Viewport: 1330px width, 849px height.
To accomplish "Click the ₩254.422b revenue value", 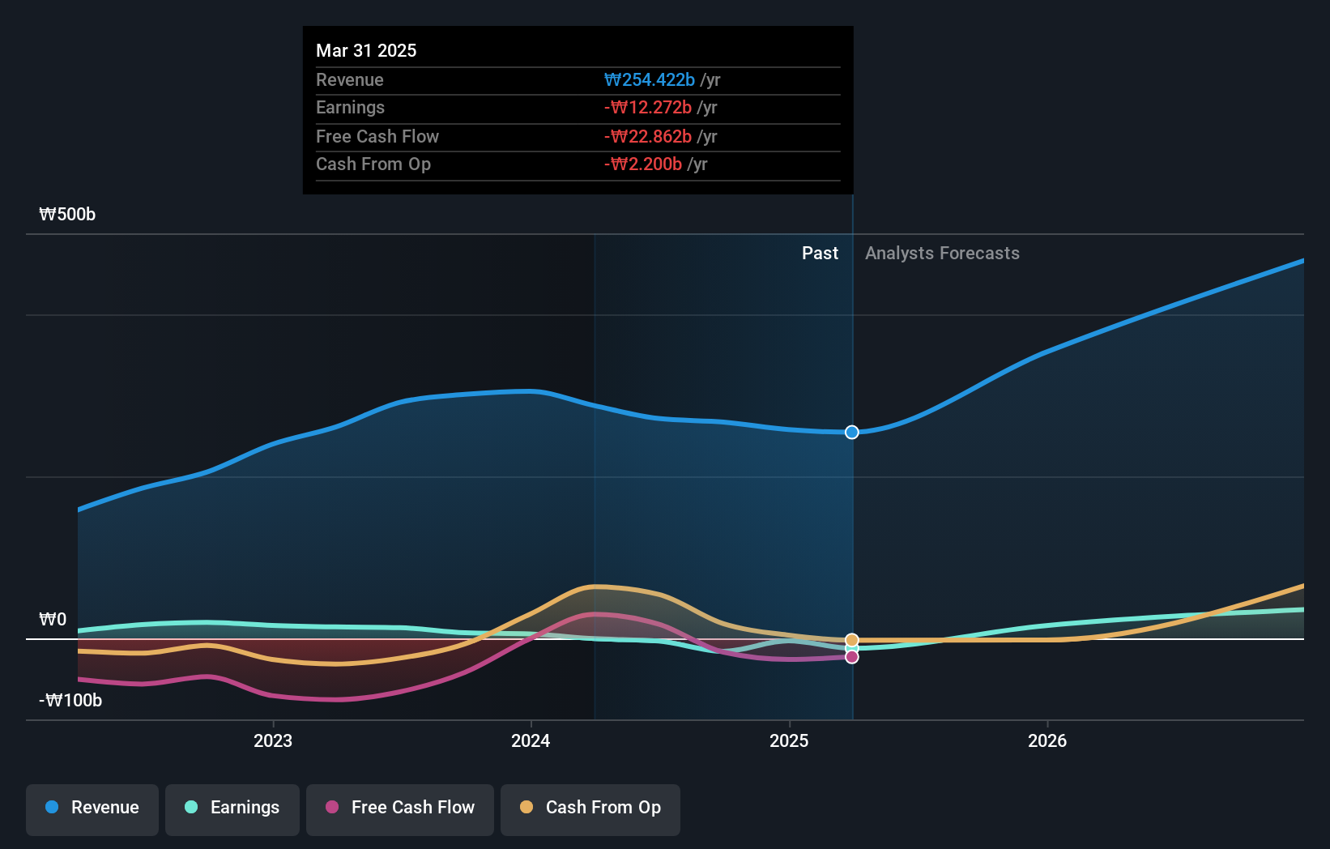I will coord(650,79).
